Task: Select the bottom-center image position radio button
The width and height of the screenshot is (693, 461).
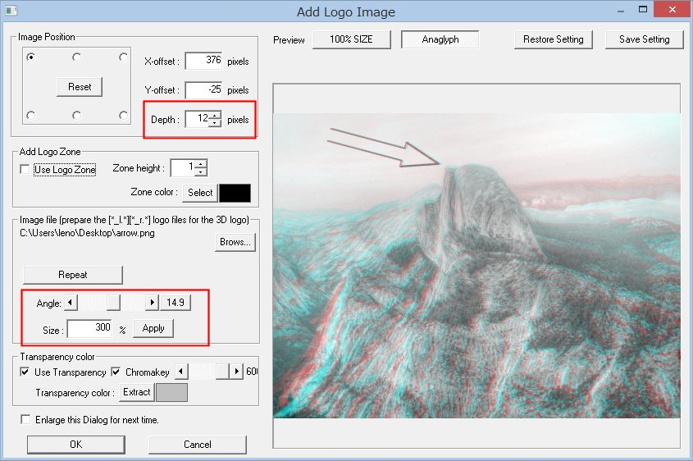Action: [76, 116]
